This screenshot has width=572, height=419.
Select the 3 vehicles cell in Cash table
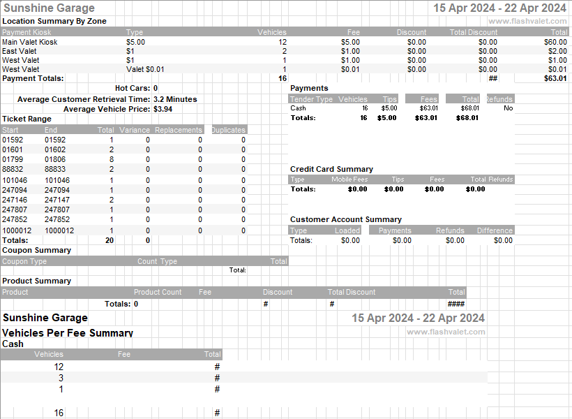pyautogui.click(x=61, y=378)
